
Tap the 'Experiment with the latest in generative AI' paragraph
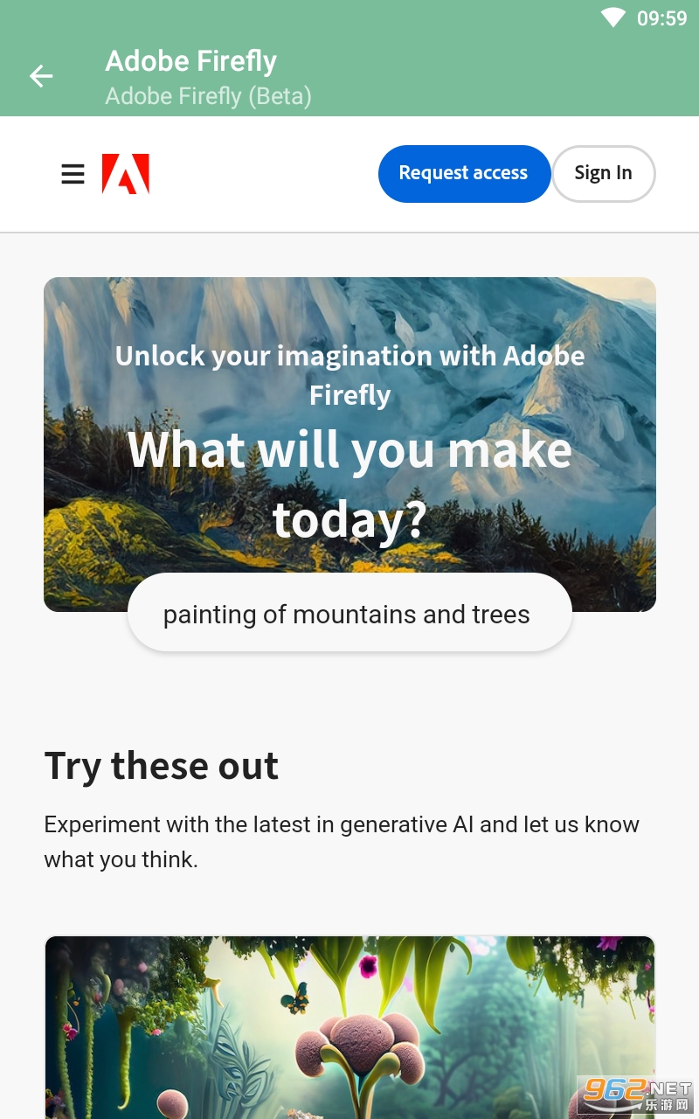point(342,842)
